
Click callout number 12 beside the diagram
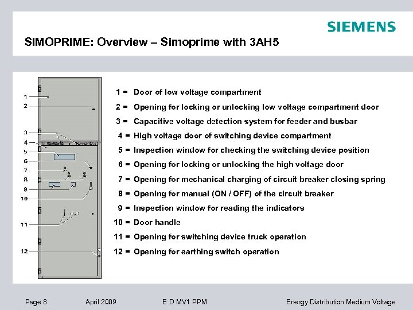24,251
